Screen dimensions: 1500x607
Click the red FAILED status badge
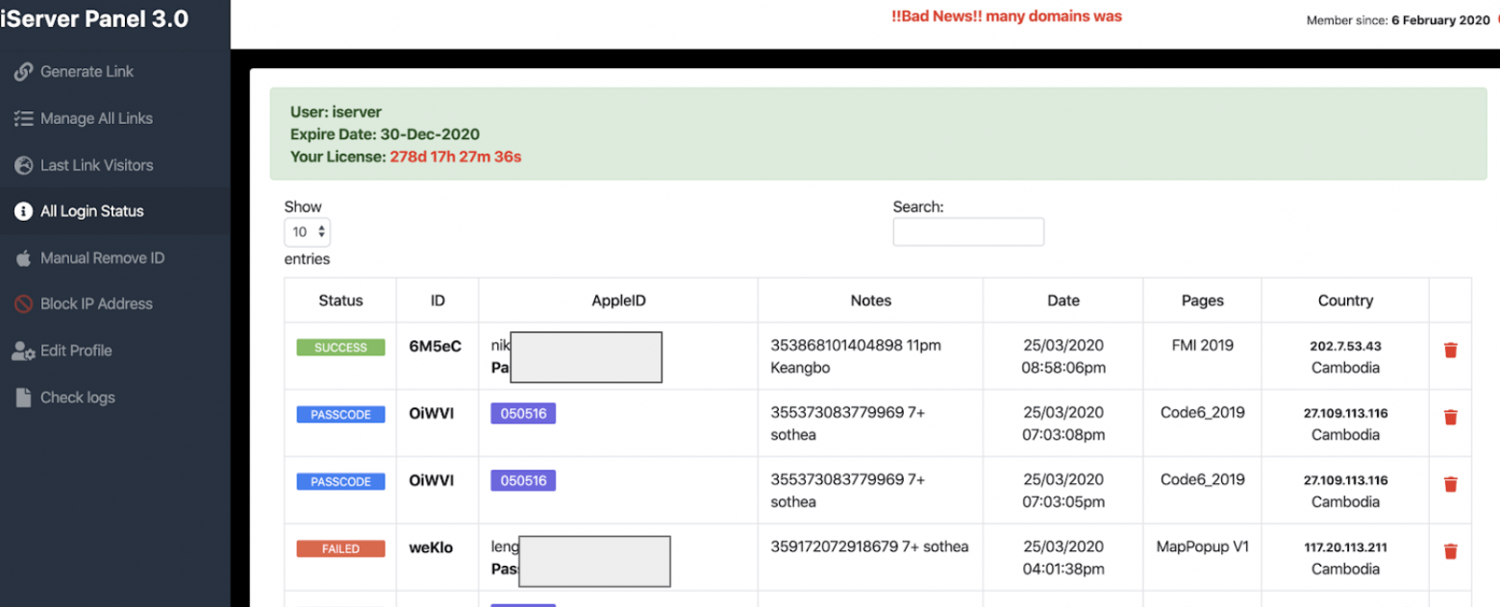coord(340,549)
